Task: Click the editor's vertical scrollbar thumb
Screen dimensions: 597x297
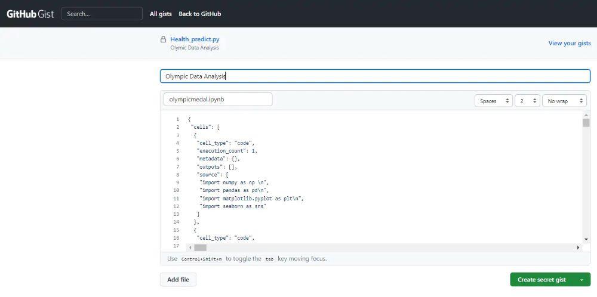Action: (x=586, y=123)
